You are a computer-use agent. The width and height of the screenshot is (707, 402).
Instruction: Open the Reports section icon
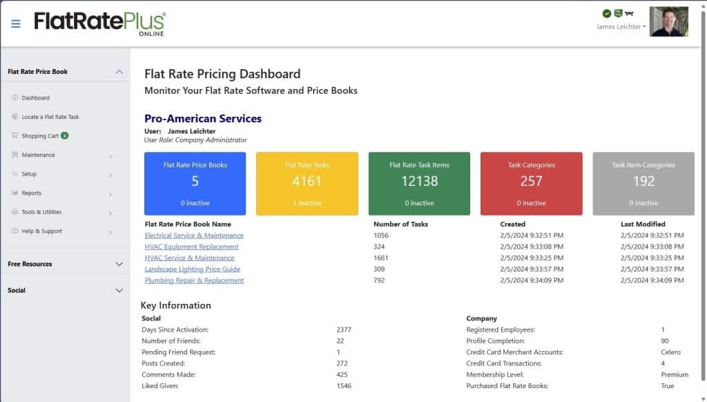pos(14,193)
